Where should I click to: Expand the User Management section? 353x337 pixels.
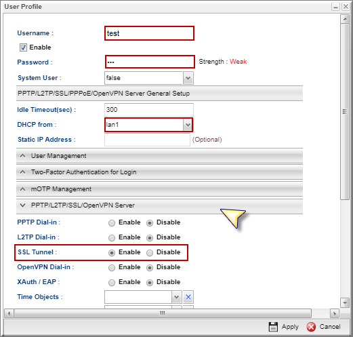pos(159,156)
